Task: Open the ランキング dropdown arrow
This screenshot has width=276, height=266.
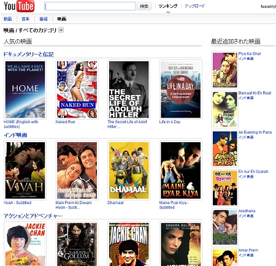Action: pyautogui.click(x=168, y=13)
